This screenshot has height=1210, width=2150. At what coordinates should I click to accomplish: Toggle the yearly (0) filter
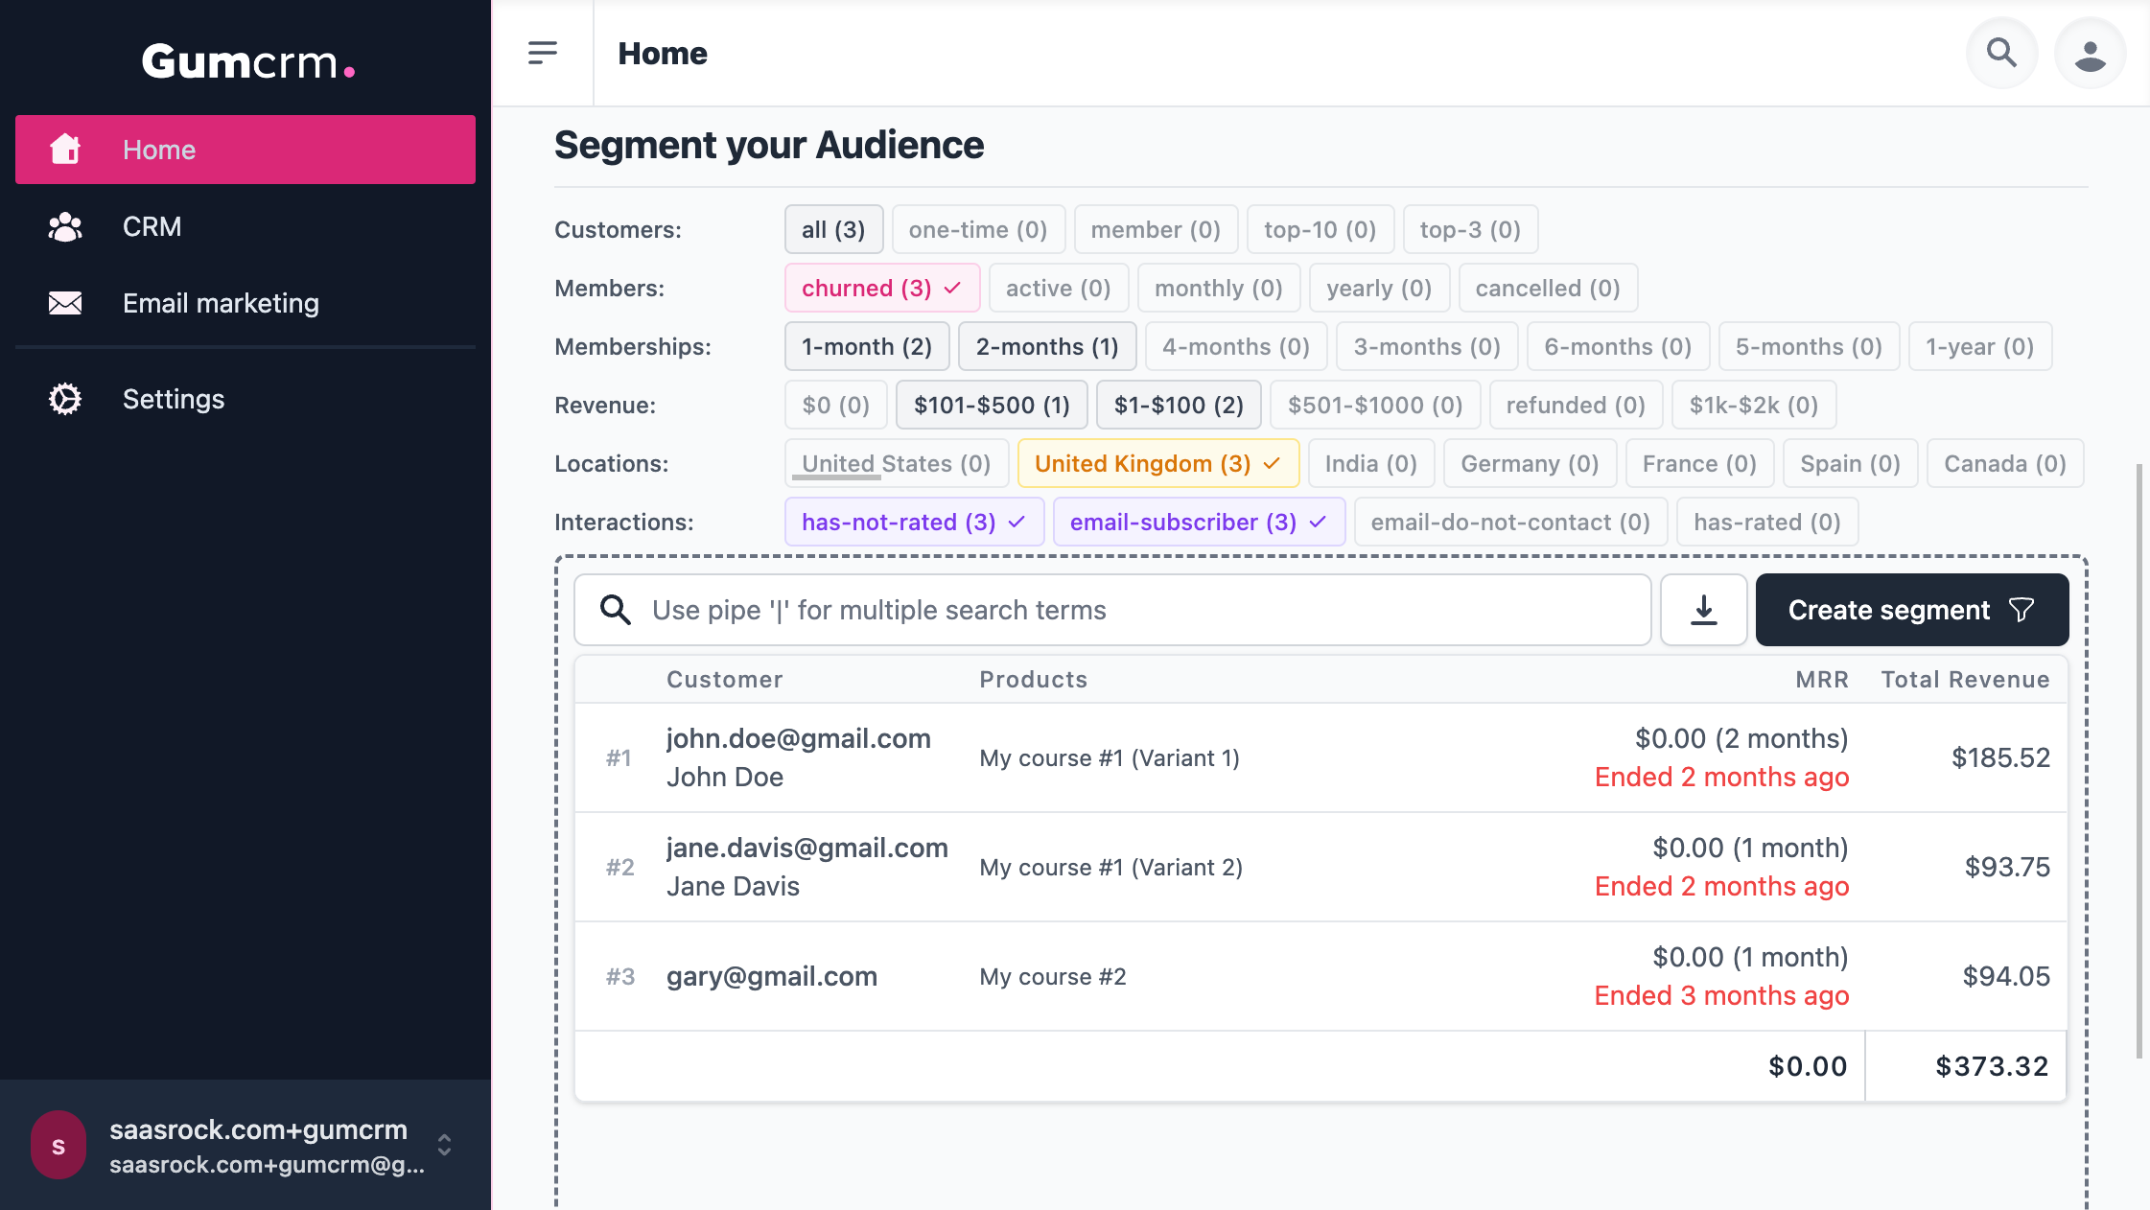click(1379, 288)
